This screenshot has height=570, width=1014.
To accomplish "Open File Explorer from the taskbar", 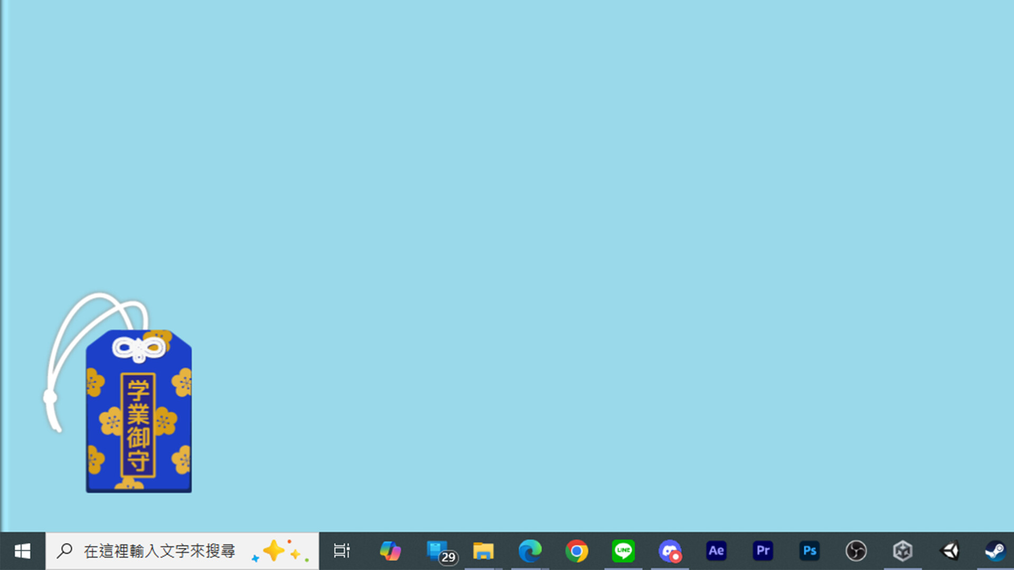I will pos(484,551).
